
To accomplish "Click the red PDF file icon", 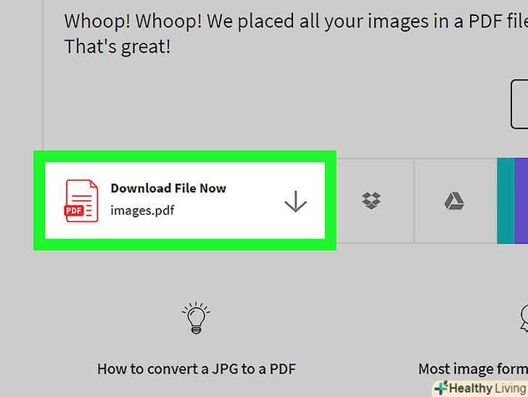I will point(81,201).
